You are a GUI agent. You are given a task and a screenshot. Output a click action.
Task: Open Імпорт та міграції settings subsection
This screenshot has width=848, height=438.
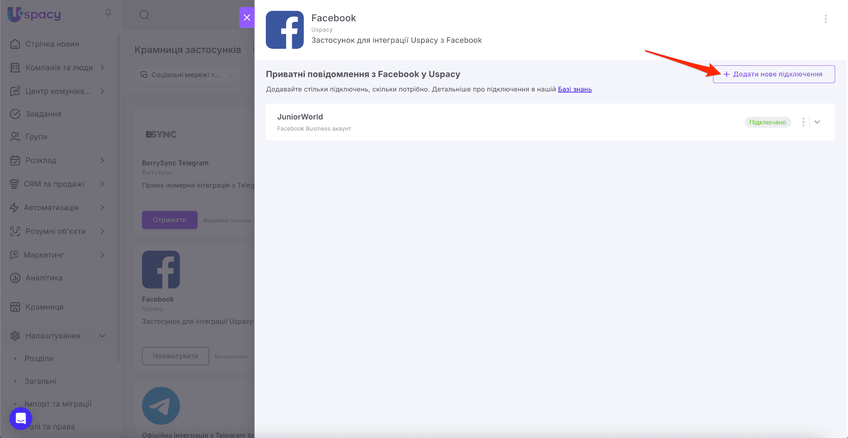click(58, 404)
